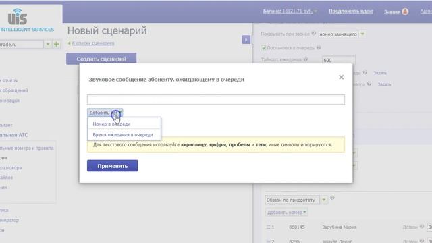Open номер звонящего dropdown arrow
432x243 pixels.
pos(362,34)
